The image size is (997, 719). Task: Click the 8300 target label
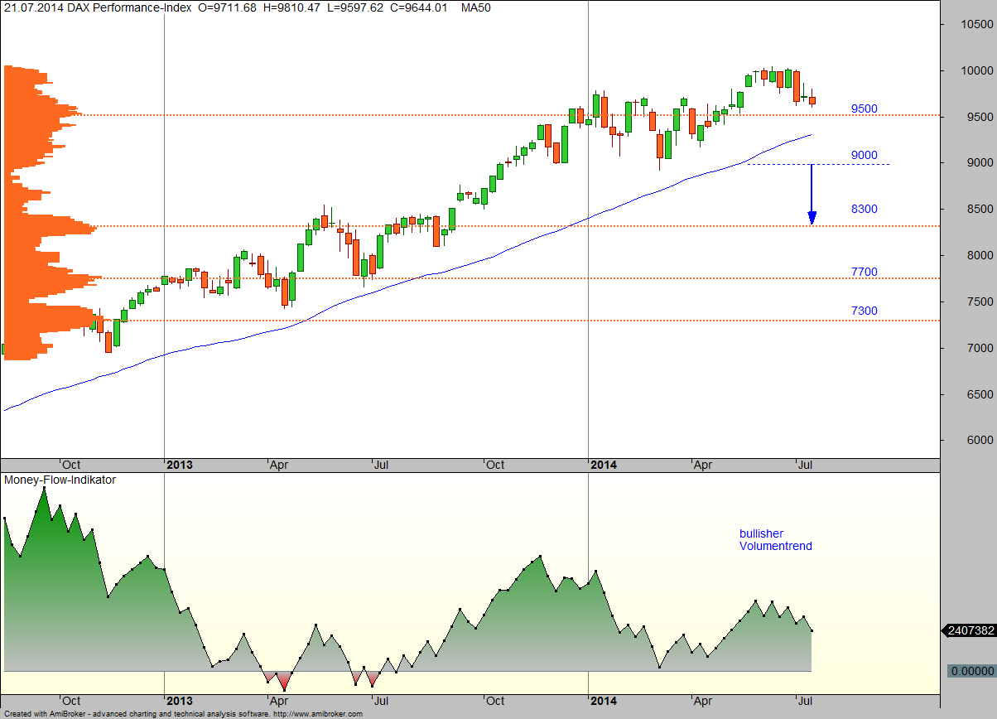(865, 209)
